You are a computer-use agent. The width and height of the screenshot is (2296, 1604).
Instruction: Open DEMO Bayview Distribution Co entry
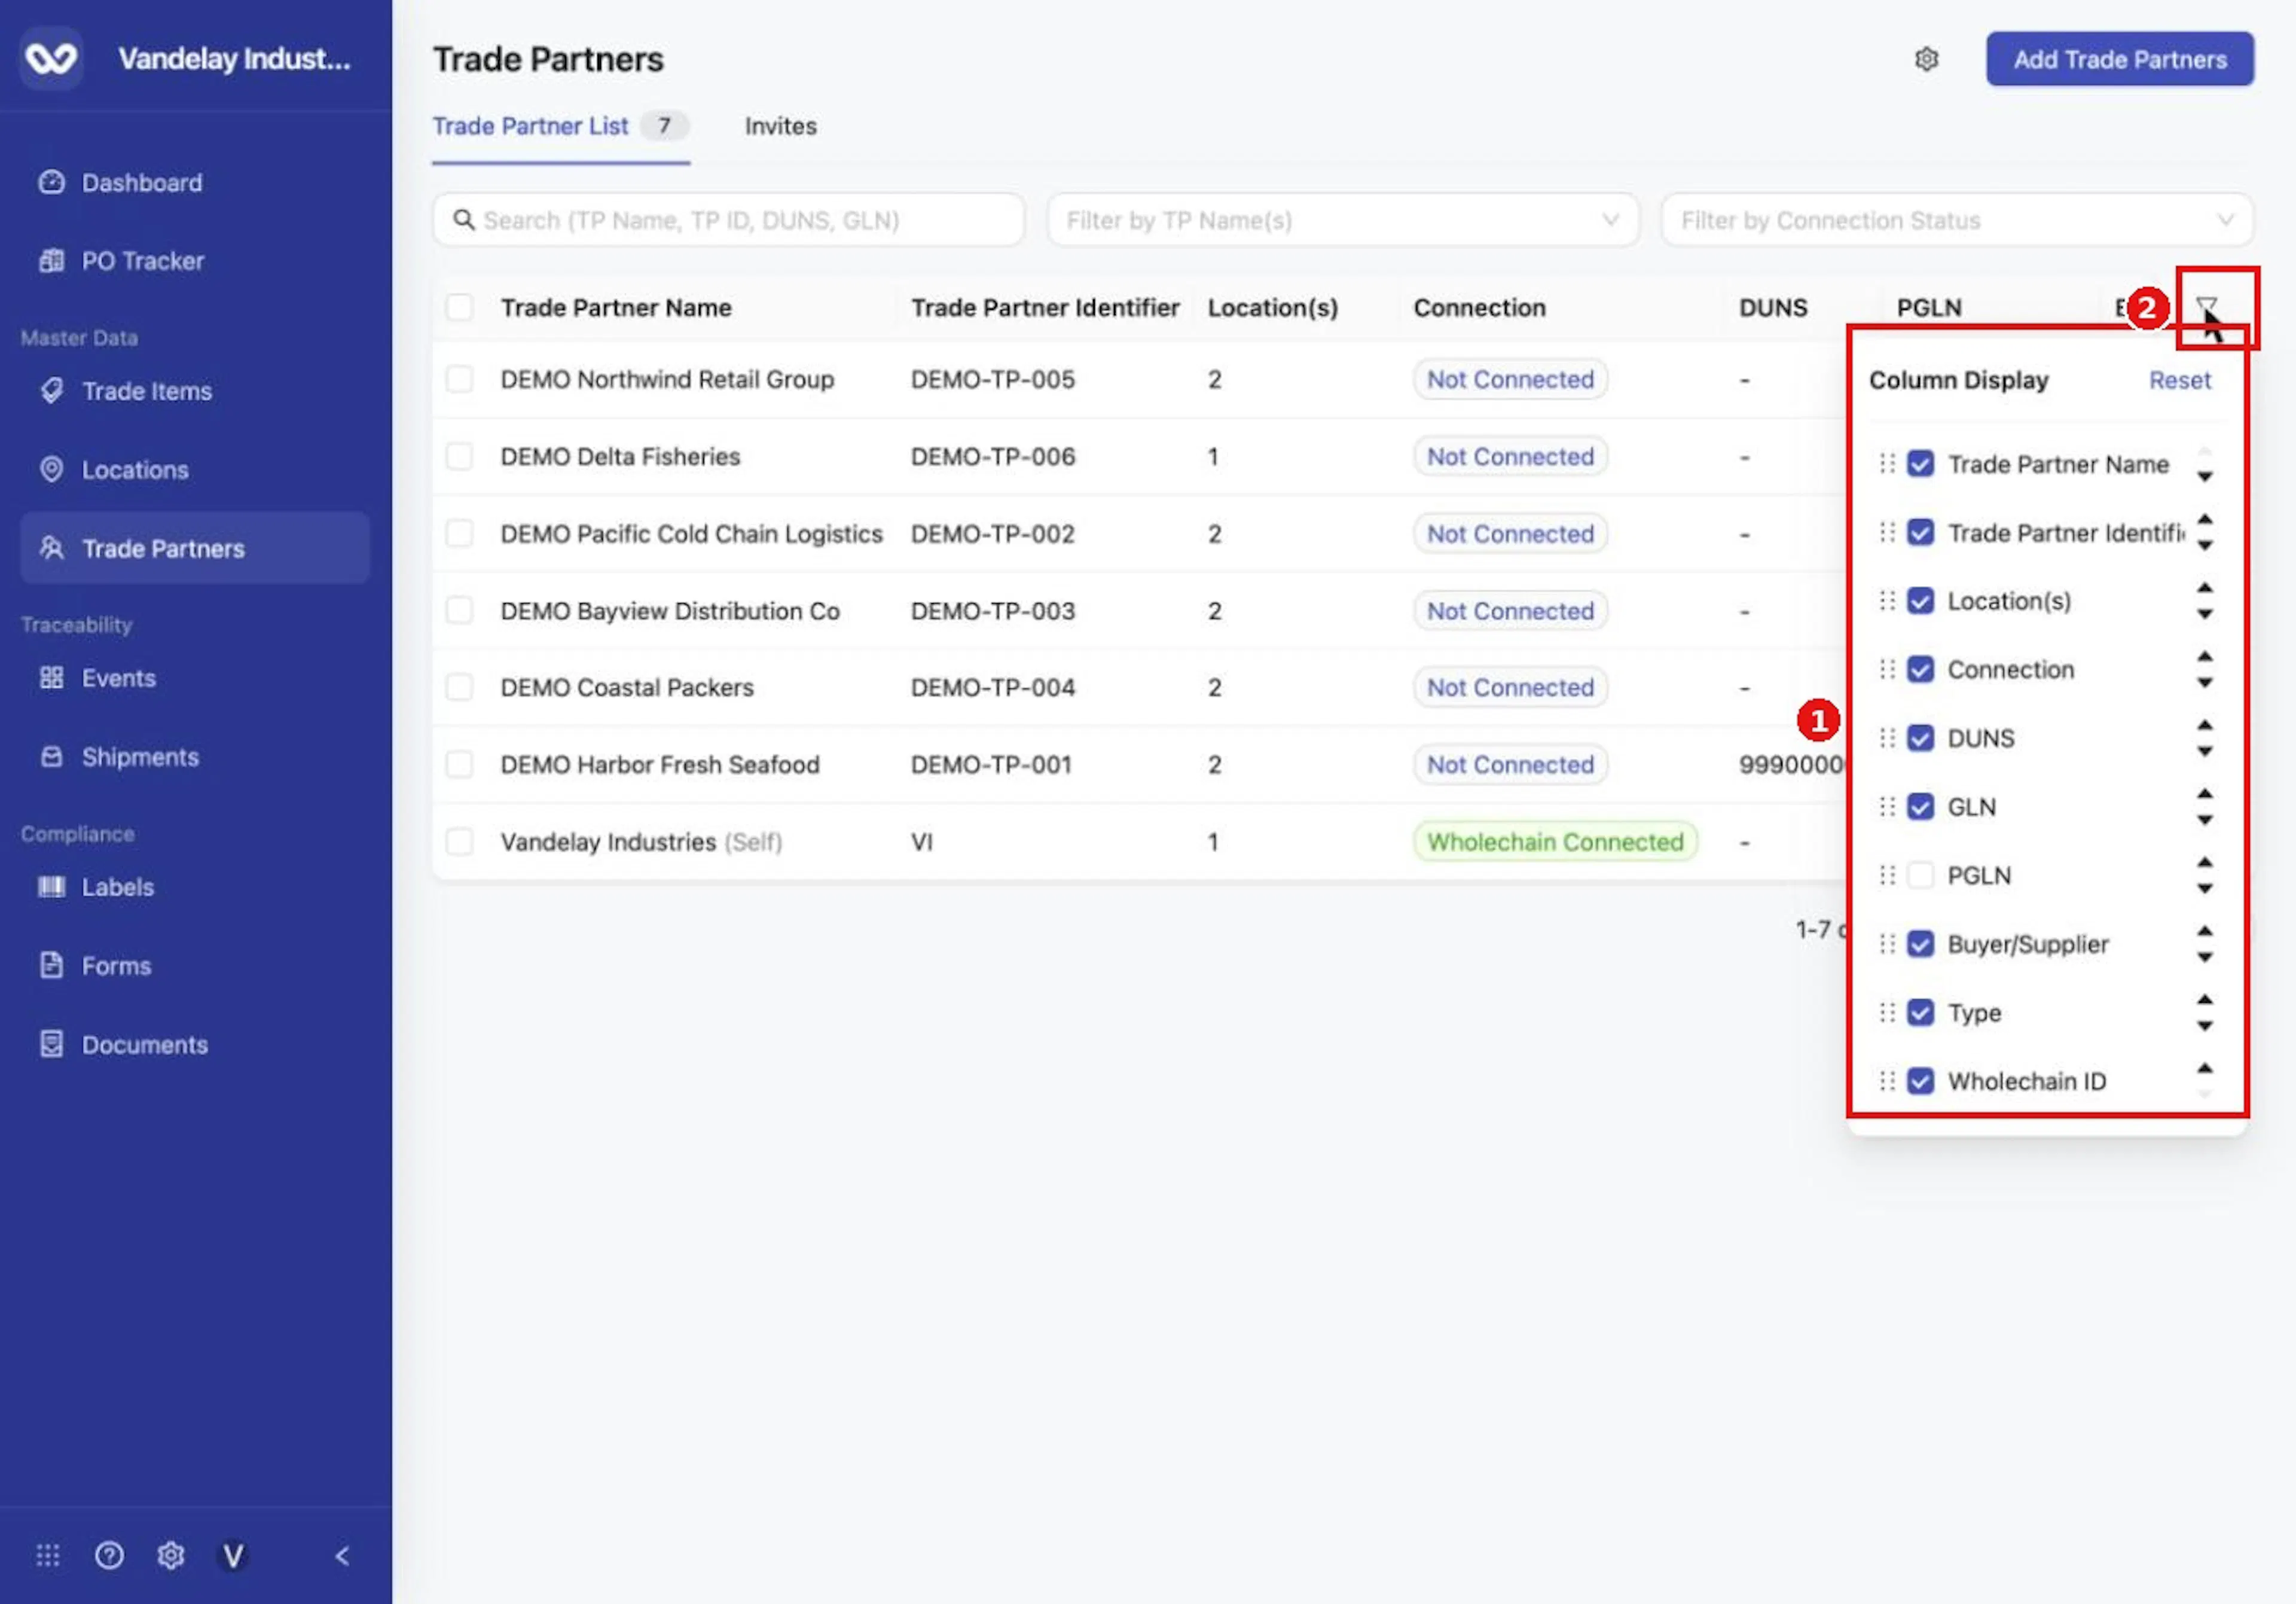[x=669, y=611]
